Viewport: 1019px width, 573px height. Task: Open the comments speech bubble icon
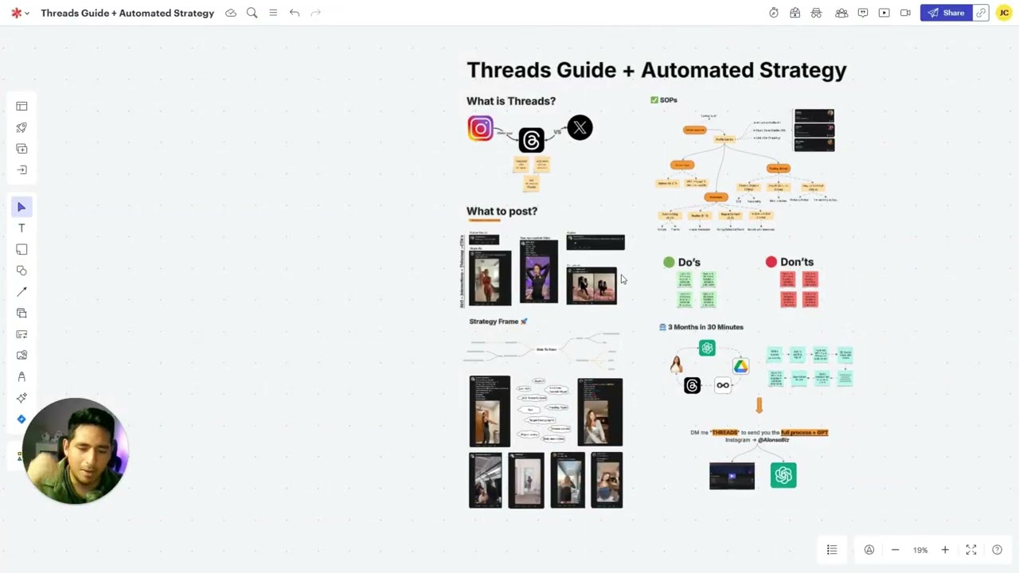tap(863, 13)
